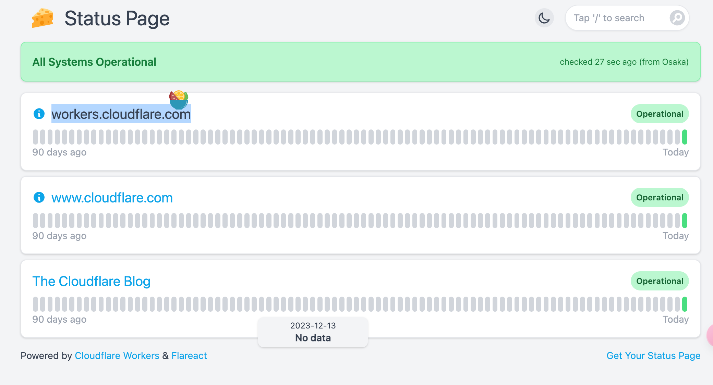The image size is (713, 385).
Task: Click the cheese logo icon
Action: [x=43, y=18]
